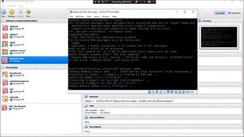
Task: Open File menu in VirtualBox Manager
Action: coord(3,6)
